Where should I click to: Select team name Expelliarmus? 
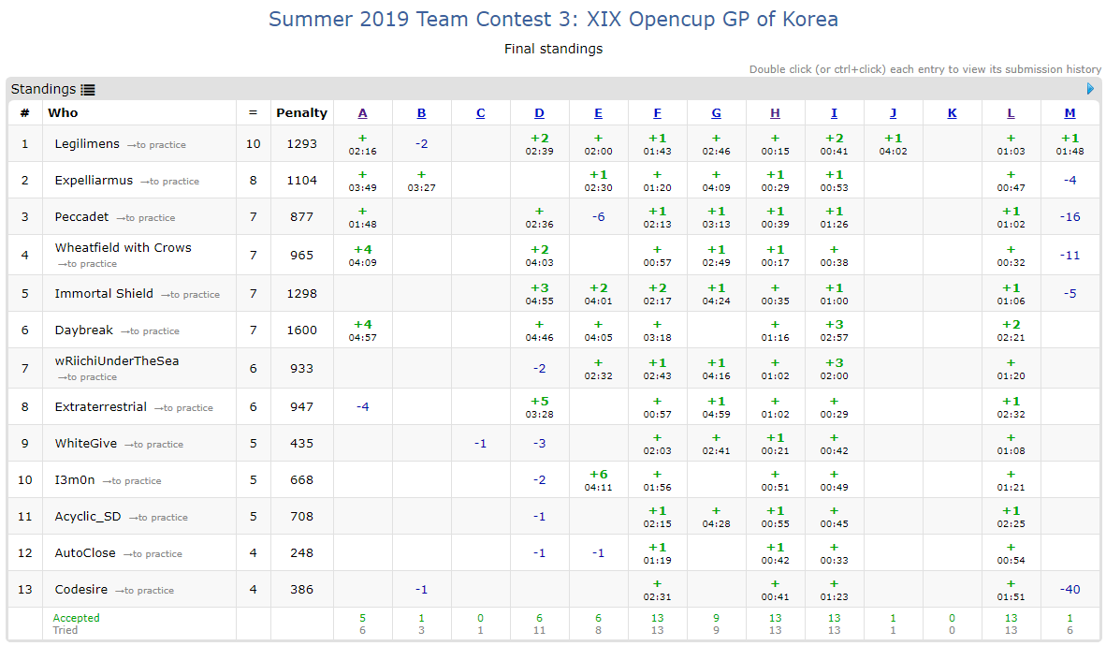coord(94,180)
